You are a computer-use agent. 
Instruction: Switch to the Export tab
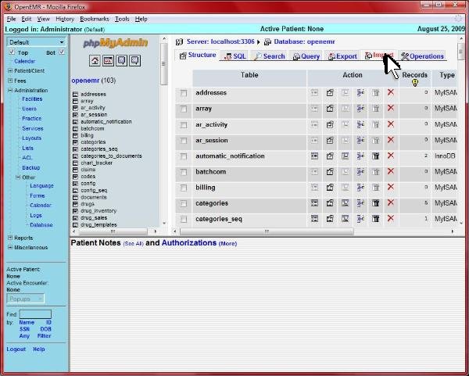pyautogui.click(x=341, y=56)
